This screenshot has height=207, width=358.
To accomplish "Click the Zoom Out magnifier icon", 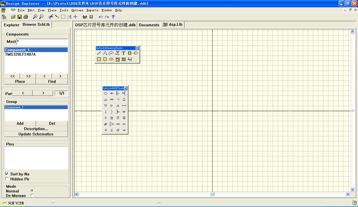I will click(41, 17).
